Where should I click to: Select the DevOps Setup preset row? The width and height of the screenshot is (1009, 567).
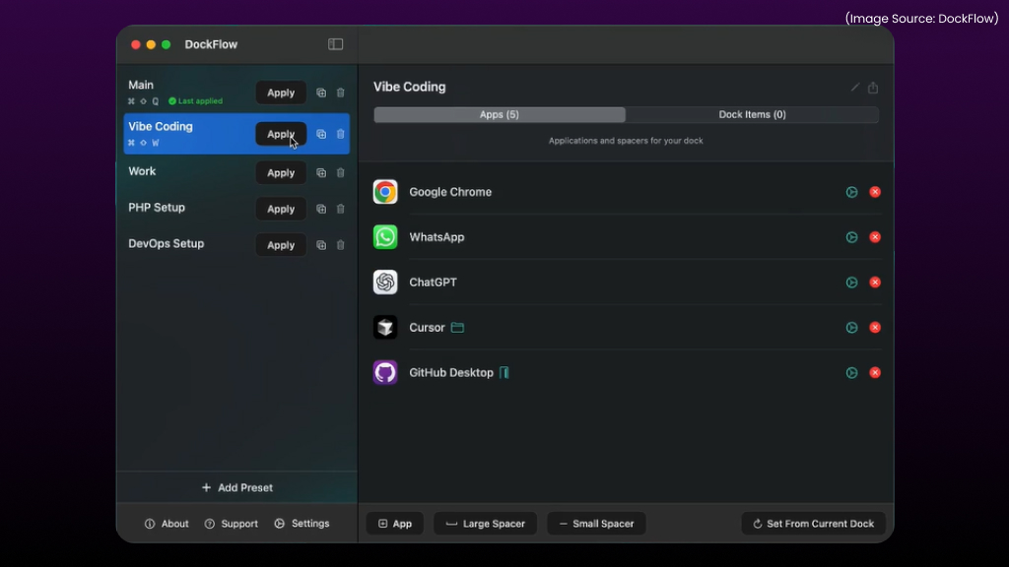(236, 244)
